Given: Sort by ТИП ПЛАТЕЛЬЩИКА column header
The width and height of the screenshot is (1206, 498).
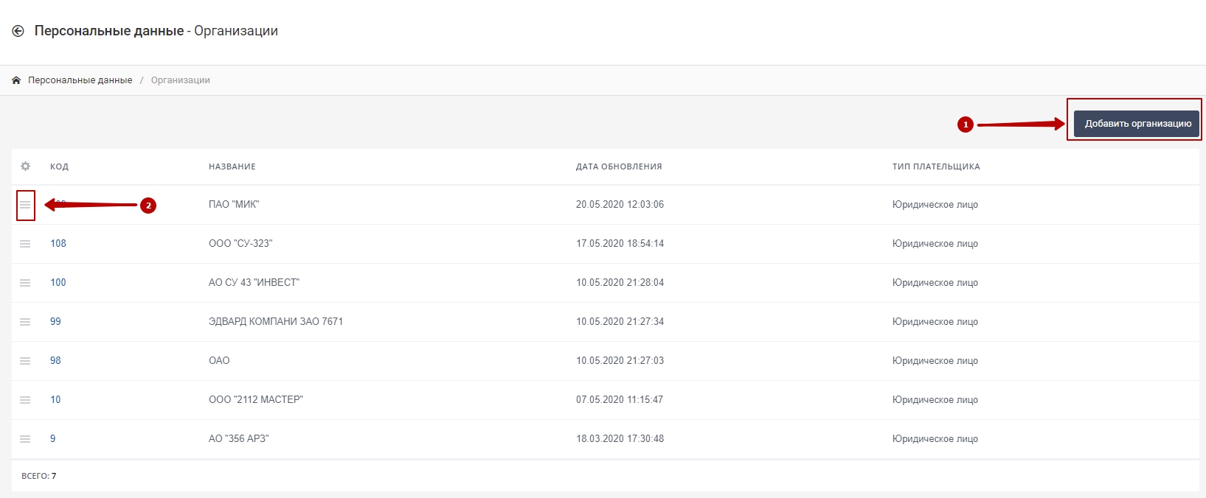Looking at the screenshot, I should coord(936,166).
